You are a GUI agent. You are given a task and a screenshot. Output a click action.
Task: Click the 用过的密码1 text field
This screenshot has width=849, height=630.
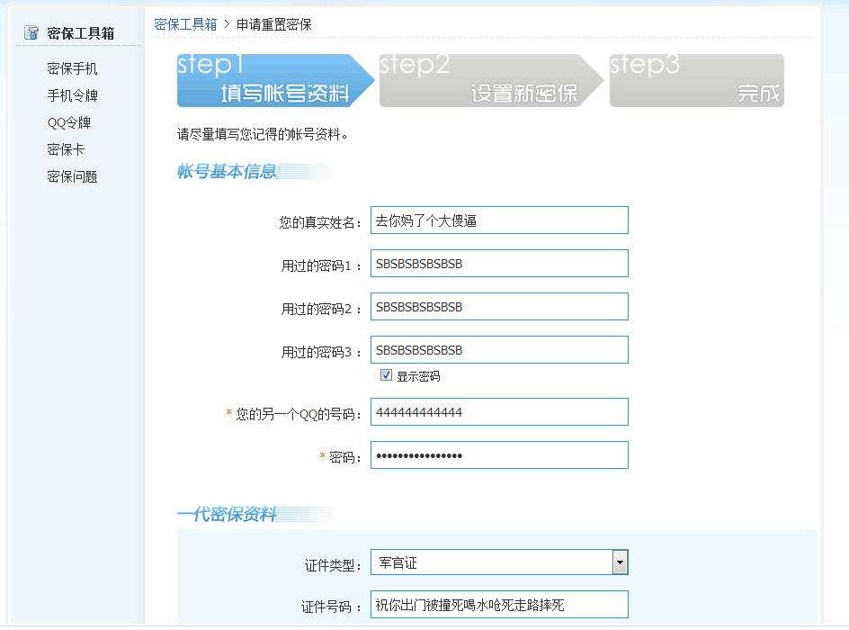click(499, 264)
